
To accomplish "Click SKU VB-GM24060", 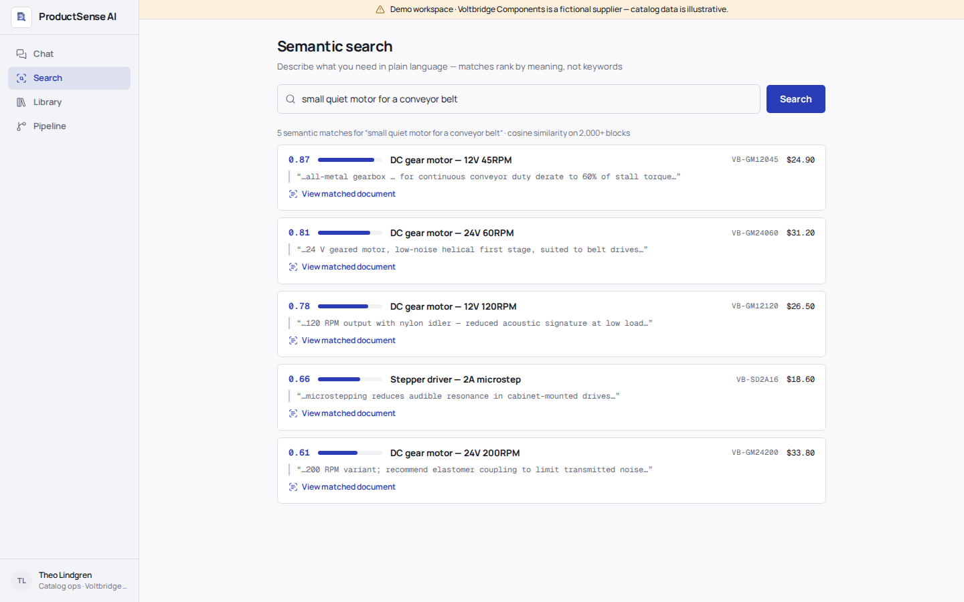I will click(755, 233).
